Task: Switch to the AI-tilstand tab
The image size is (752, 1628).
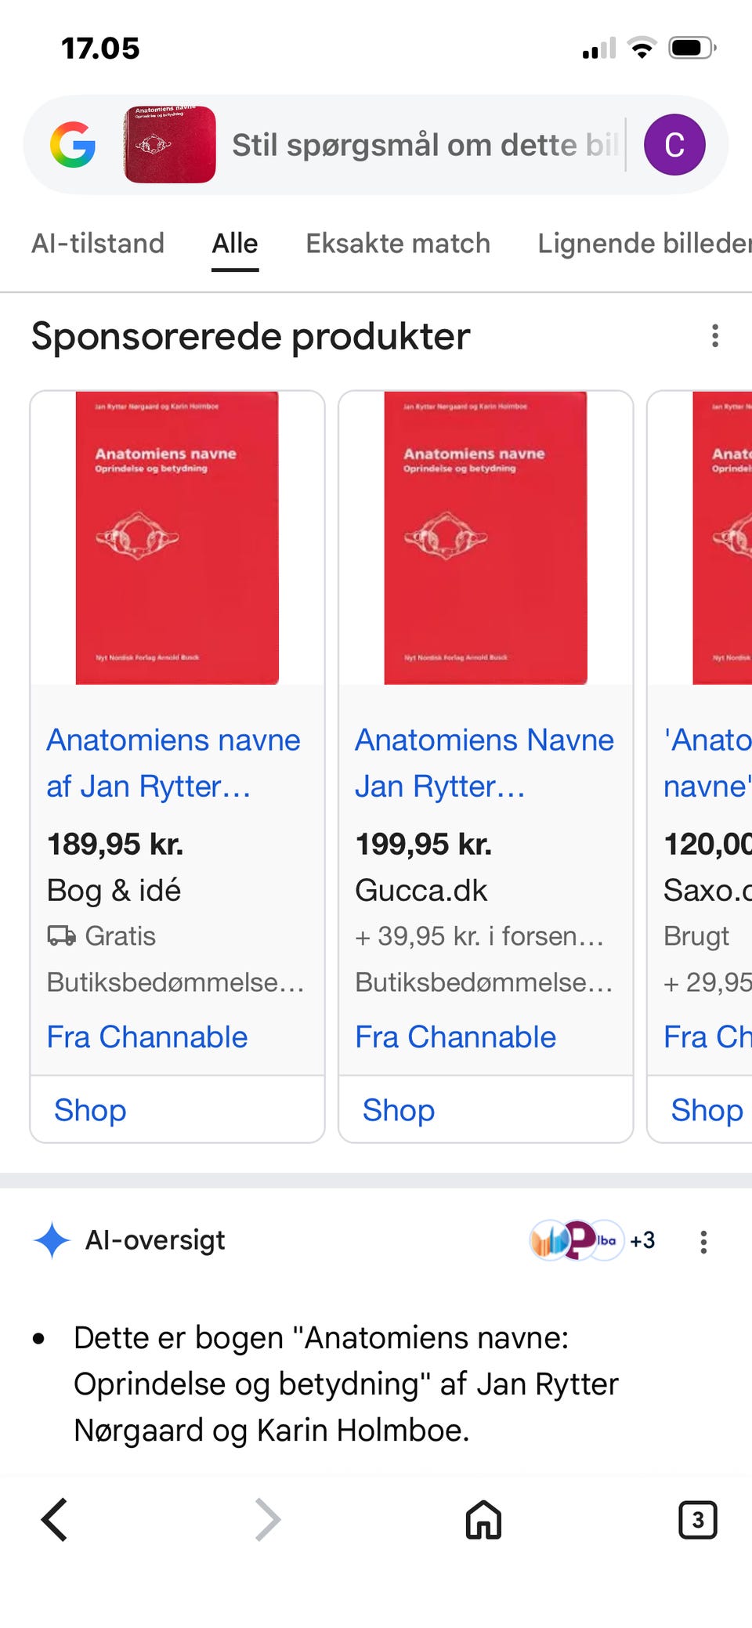Action: pos(98,244)
